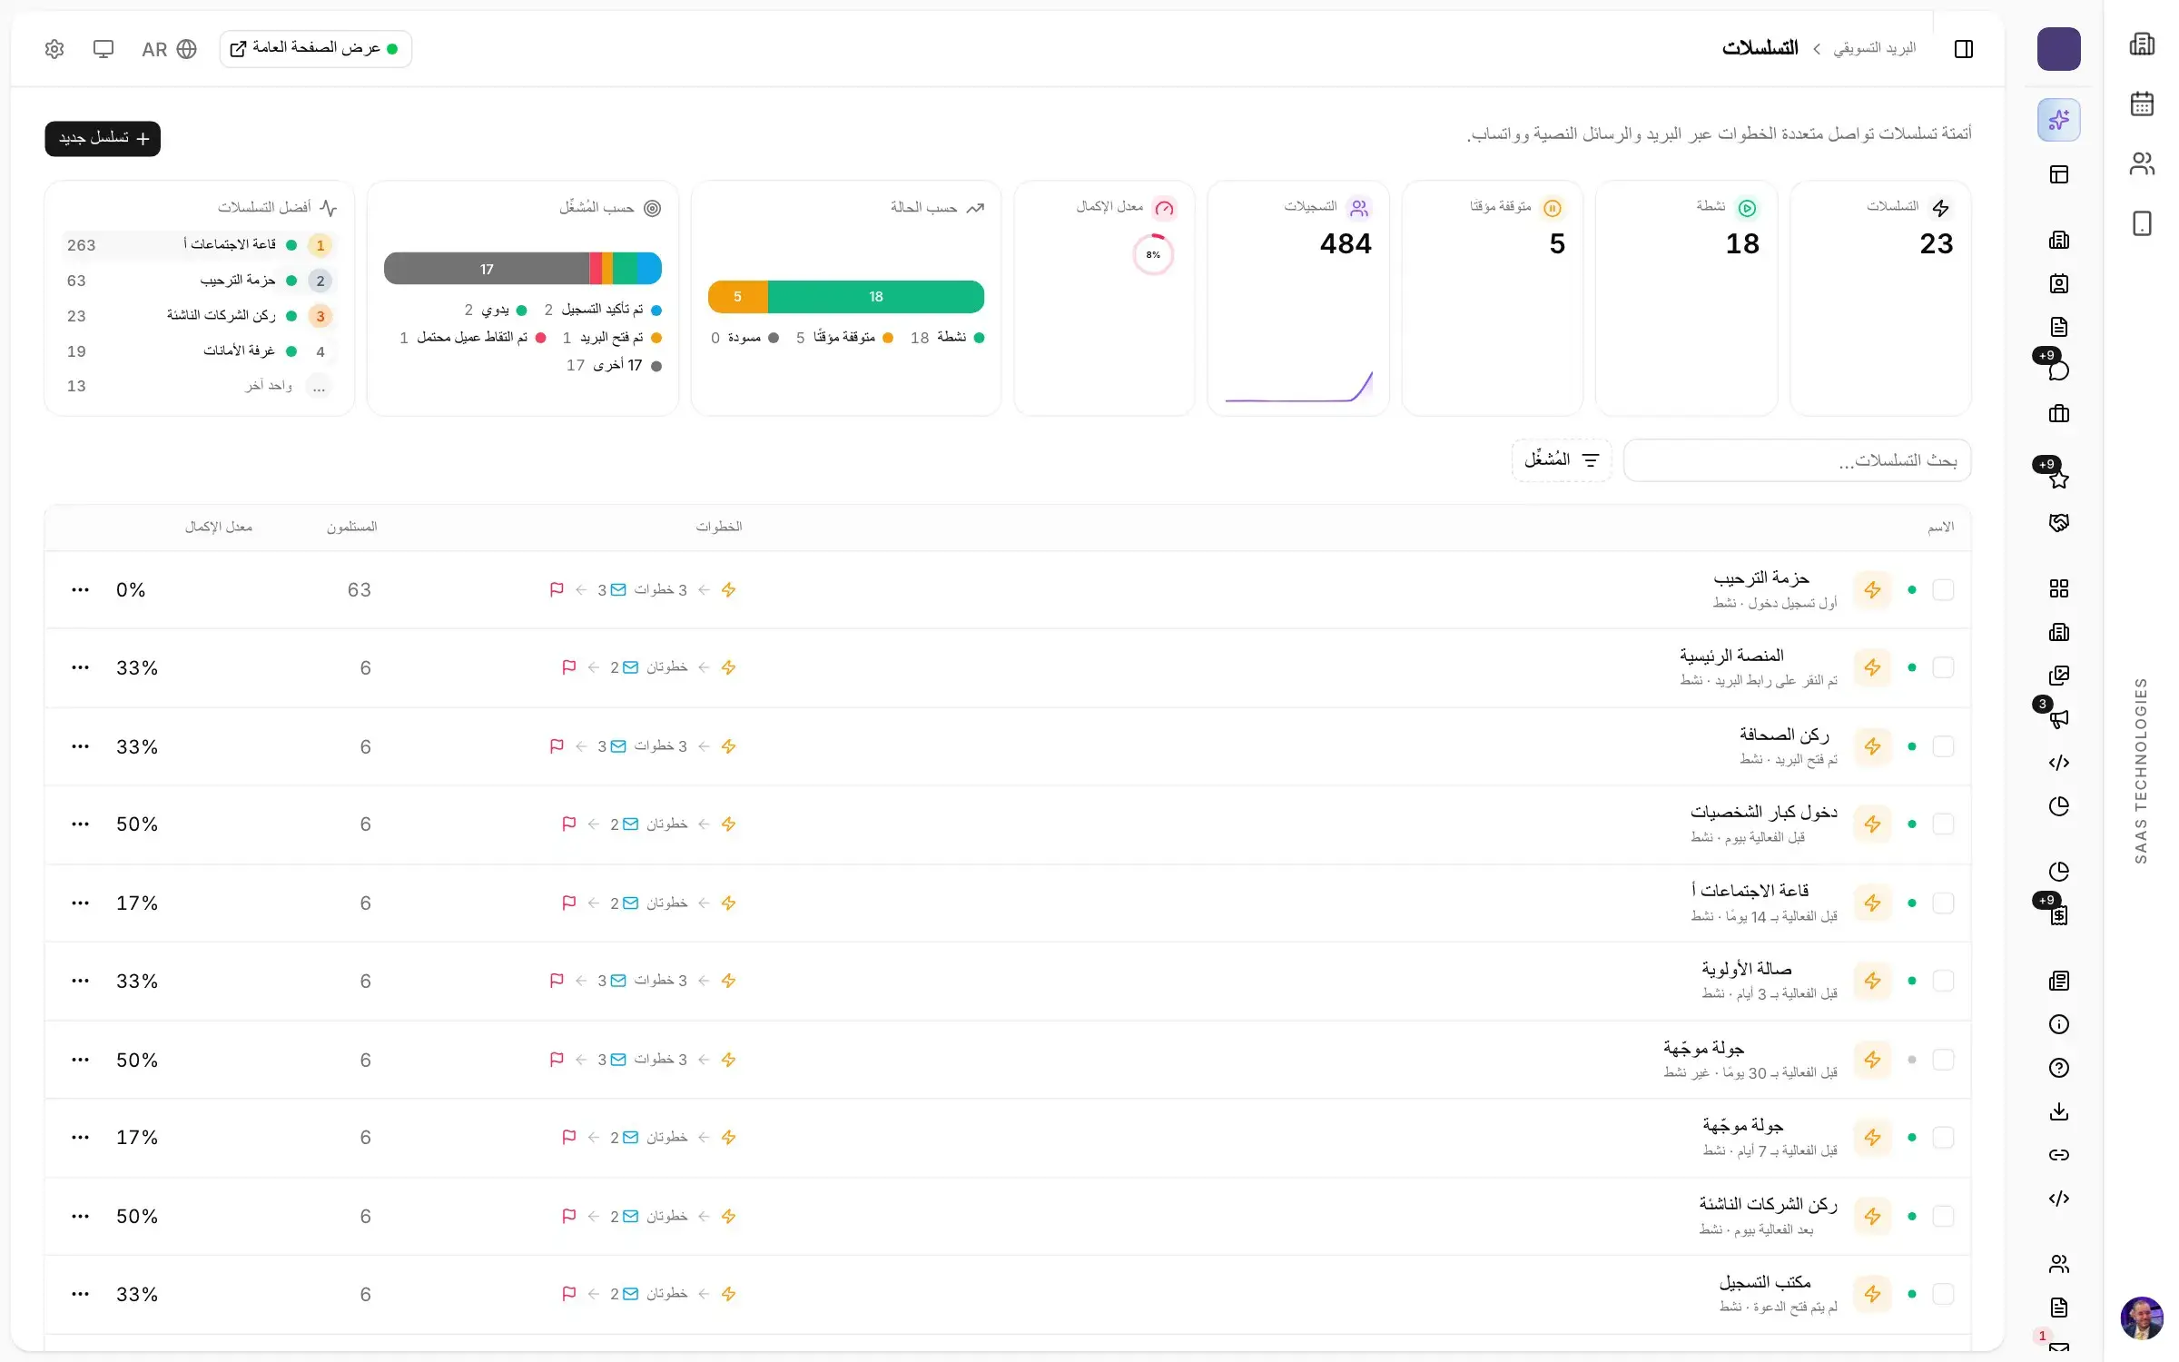Open the ID badge icon in sidebar
Screen dimensions: 2179x1362
[x=2058, y=283]
